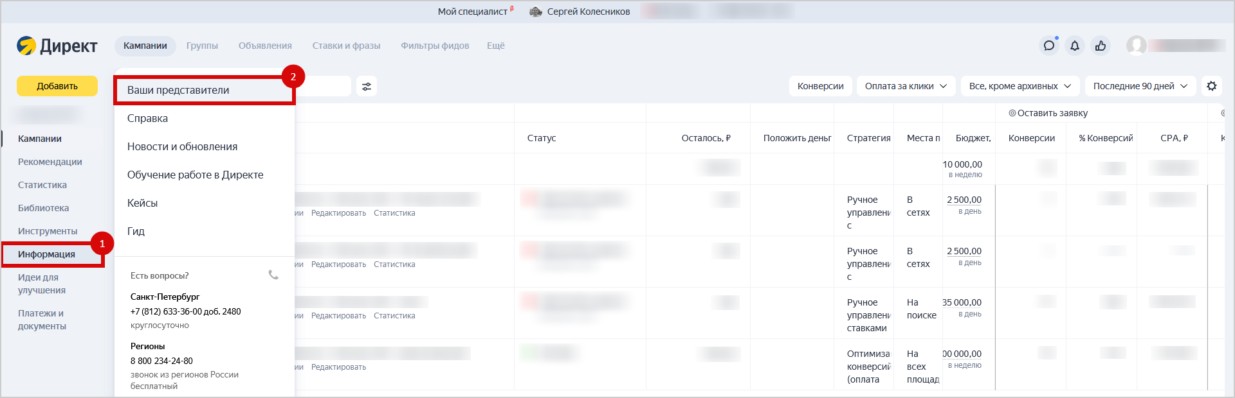Click the Бюджет column header
This screenshot has width=1235, height=398.
pyautogui.click(x=973, y=138)
